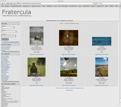
Task: Click the hawk photo thumbnail
Action: (37, 67)
